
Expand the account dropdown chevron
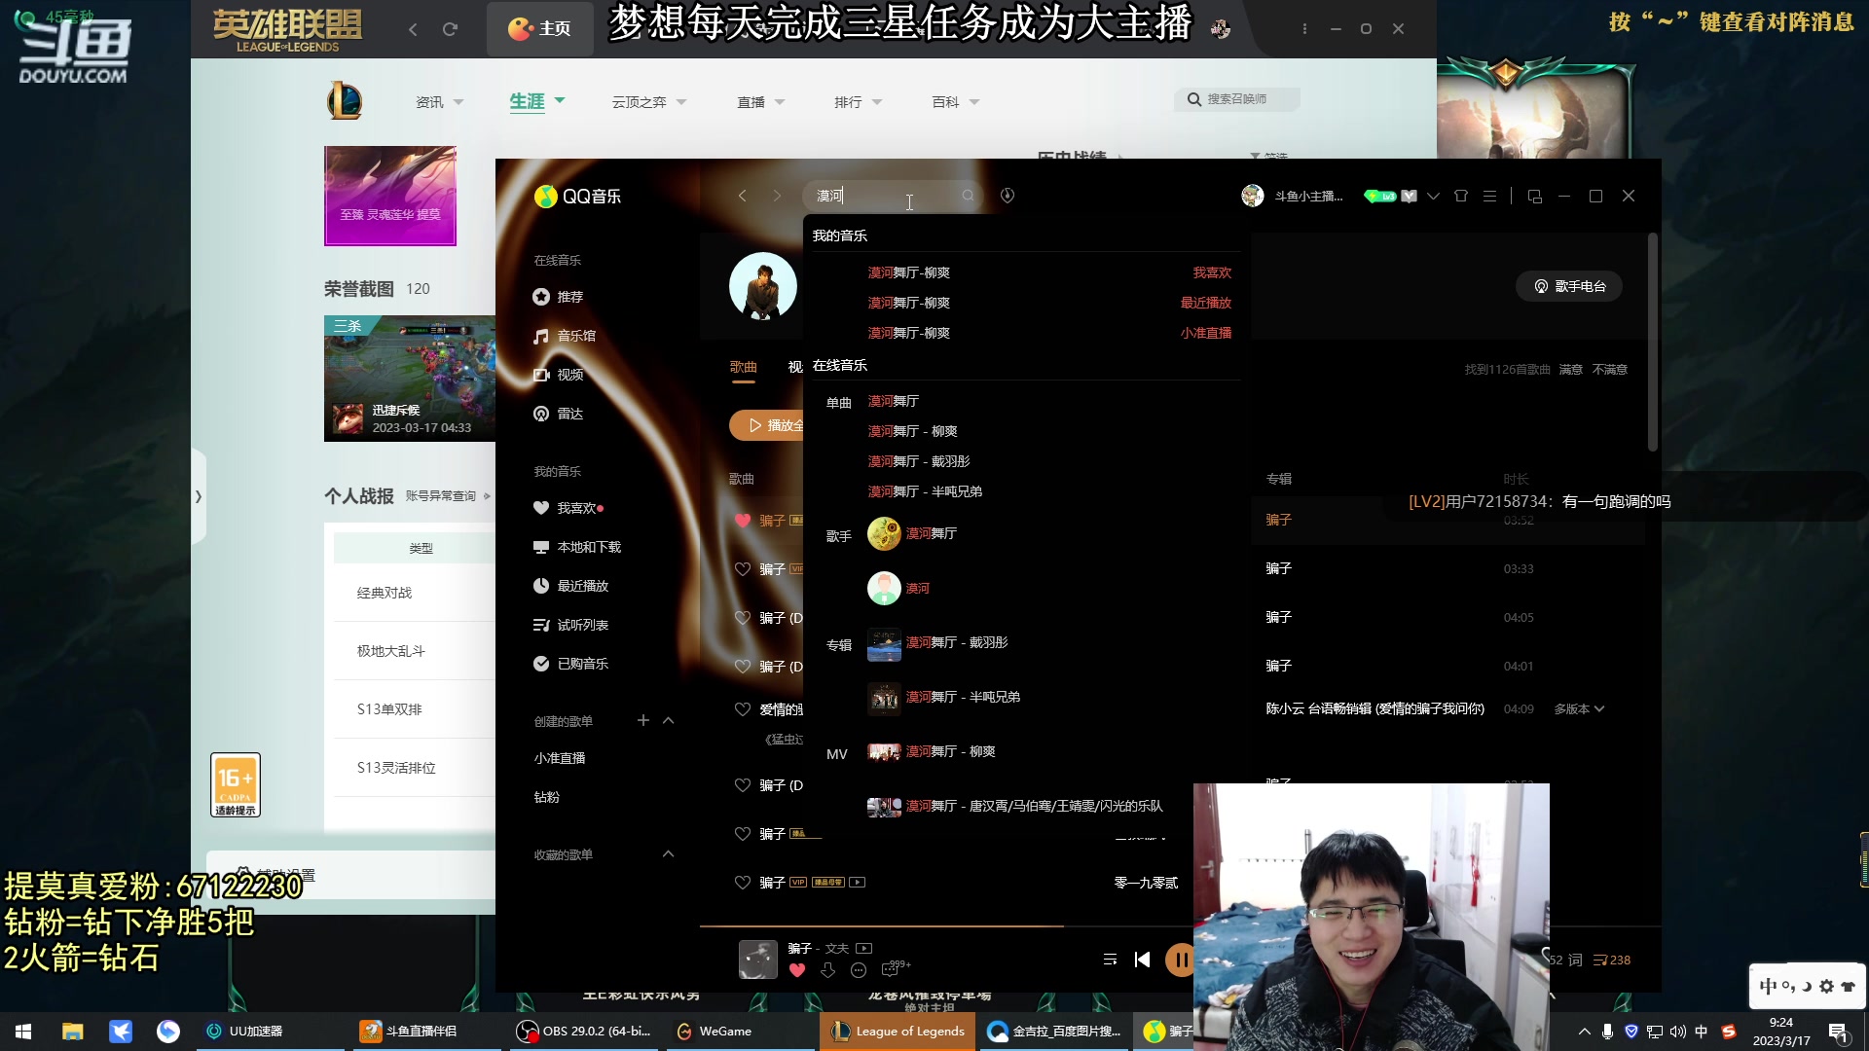(1433, 196)
